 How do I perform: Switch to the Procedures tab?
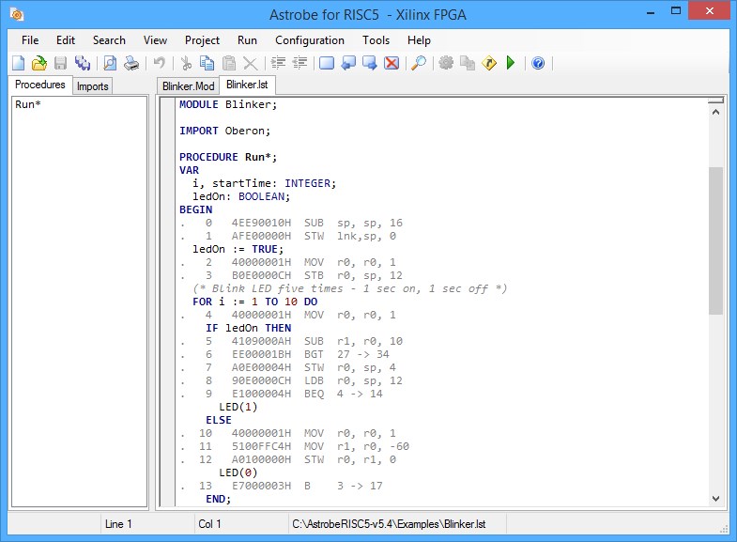point(40,85)
